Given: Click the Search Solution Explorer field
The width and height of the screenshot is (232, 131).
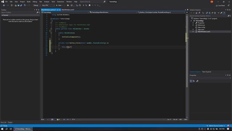Looking at the screenshot, I should coord(209,16).
